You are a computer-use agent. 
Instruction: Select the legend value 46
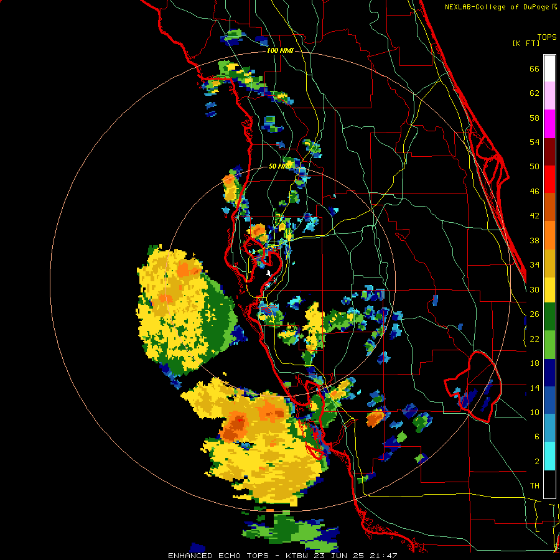[x=534, y=192]
